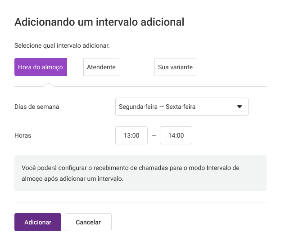Click the Adicionar button
Image resolution: width=281 pixels, height=246 pixels.
pos(38,222)
